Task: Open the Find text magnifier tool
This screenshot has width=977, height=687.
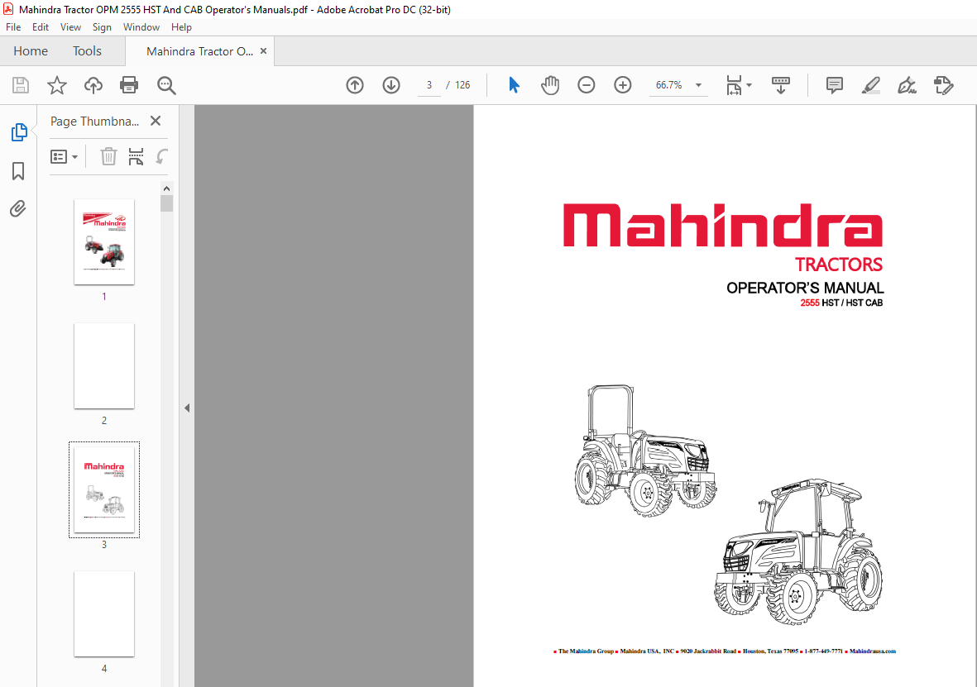Action: coord(166,85)
